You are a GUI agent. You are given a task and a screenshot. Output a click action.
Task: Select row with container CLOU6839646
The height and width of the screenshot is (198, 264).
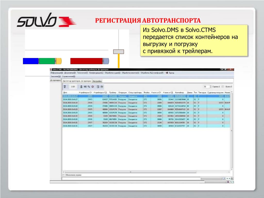[146, 100]
